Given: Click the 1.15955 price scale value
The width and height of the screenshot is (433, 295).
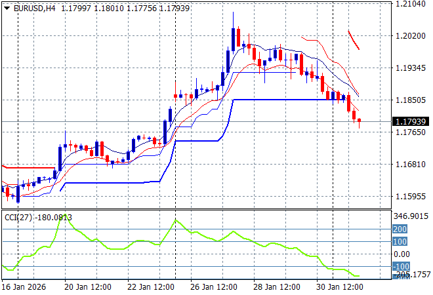Looking at the screenshot, I should point(410,197).
